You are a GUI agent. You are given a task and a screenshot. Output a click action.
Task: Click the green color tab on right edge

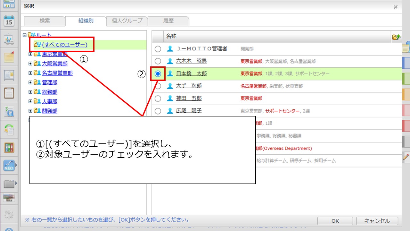click(406, 78)
